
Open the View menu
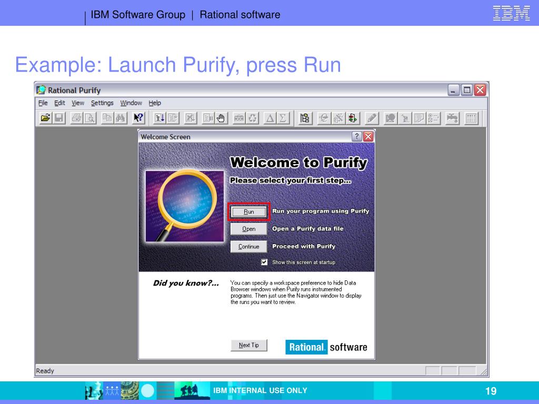pyautogui.click(x=78, y=103)
